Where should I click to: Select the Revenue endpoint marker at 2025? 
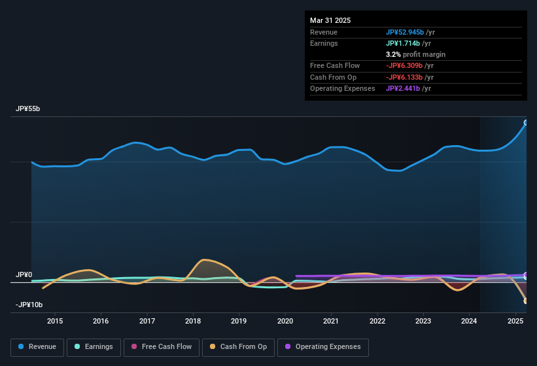pyautogui.click(x=526, y=123)
